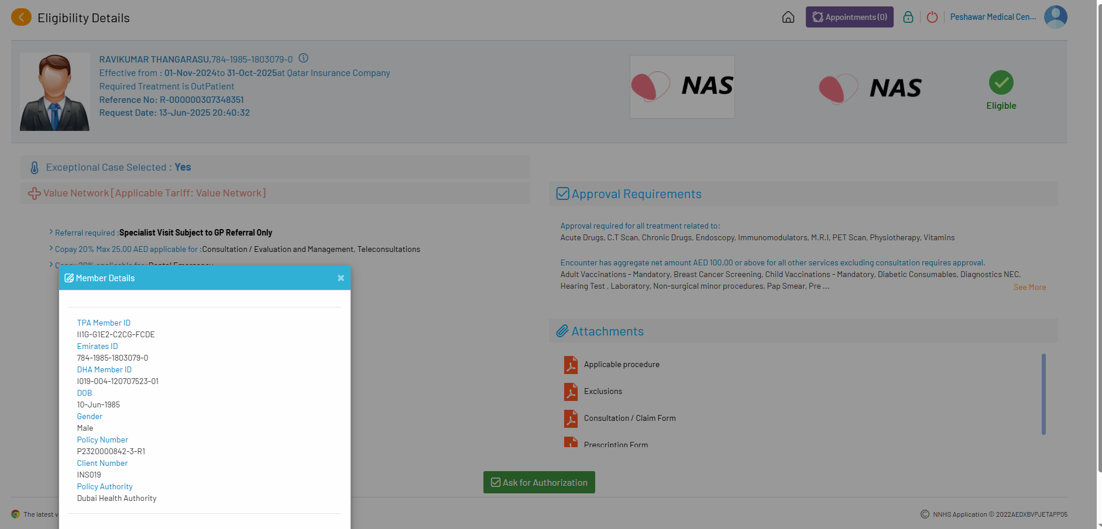Click the orange back arrow icon
Screen dimensions: 1102x529
(x=21, y=18)
